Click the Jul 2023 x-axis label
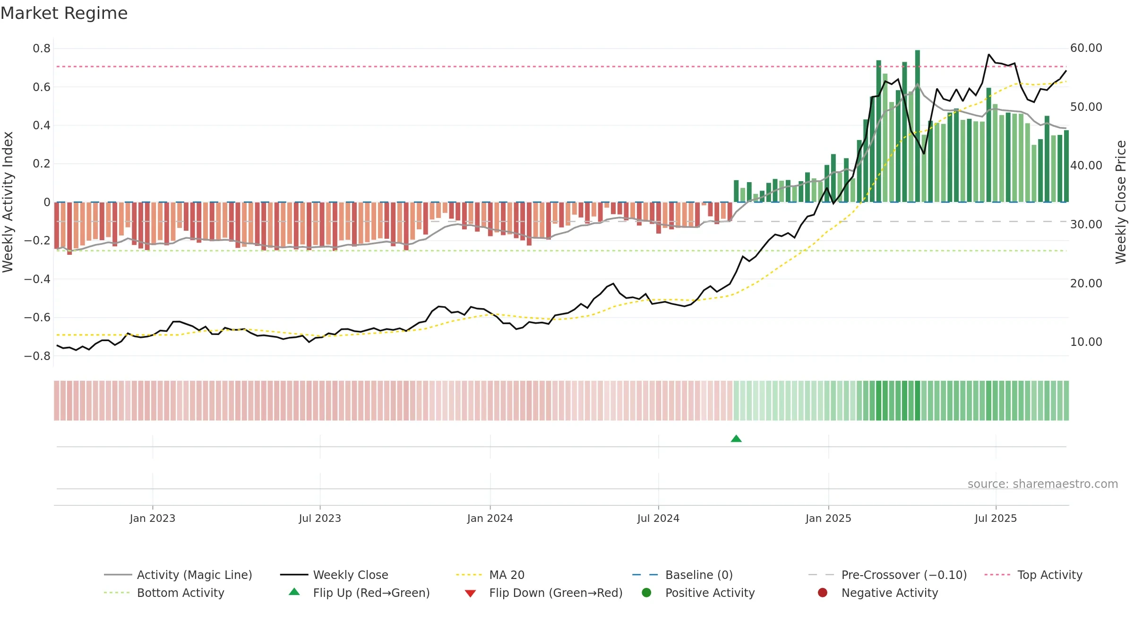Screen dimensions: 1134x637 pyautogui.click(x=320, y=518)
